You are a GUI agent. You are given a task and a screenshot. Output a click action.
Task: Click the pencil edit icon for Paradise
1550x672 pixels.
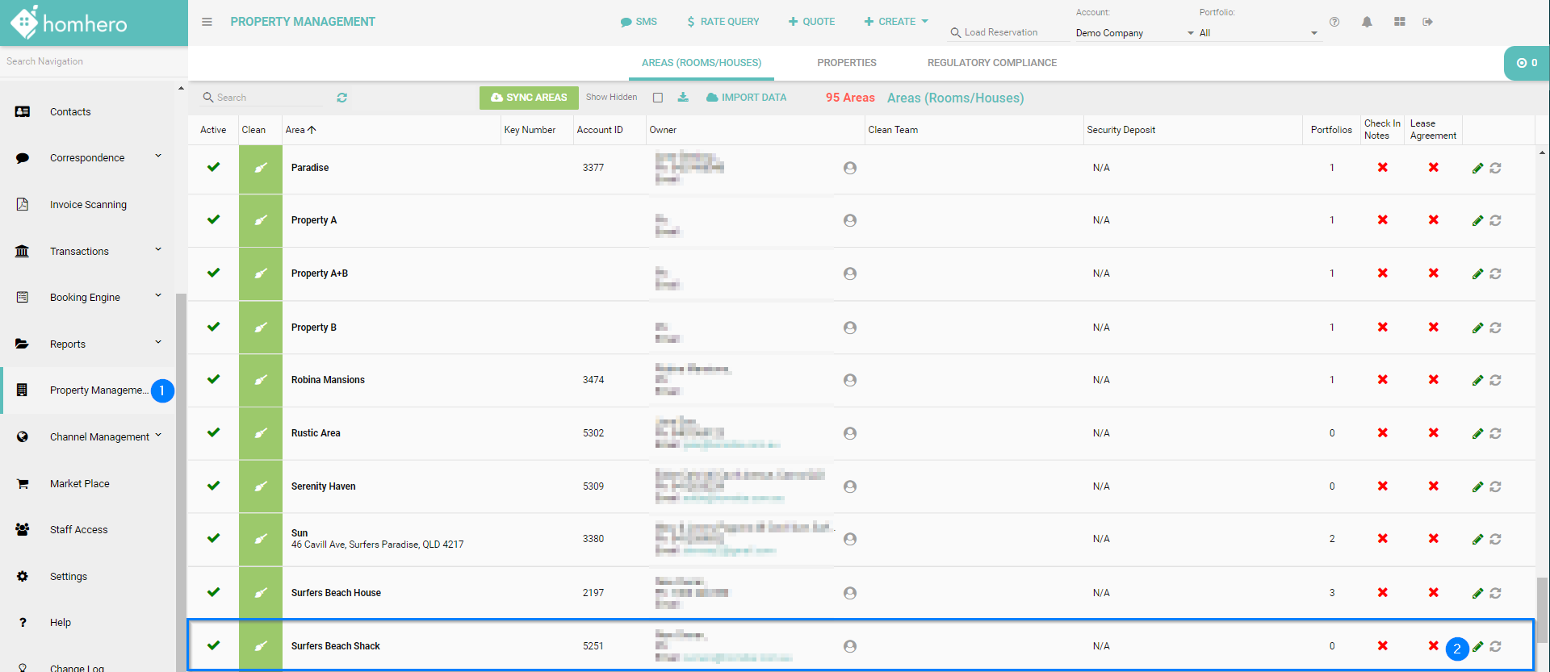tap(1477, 168)
